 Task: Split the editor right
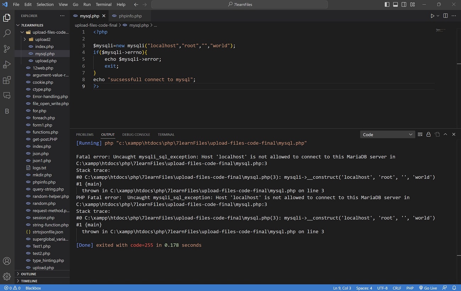point(445,16)
